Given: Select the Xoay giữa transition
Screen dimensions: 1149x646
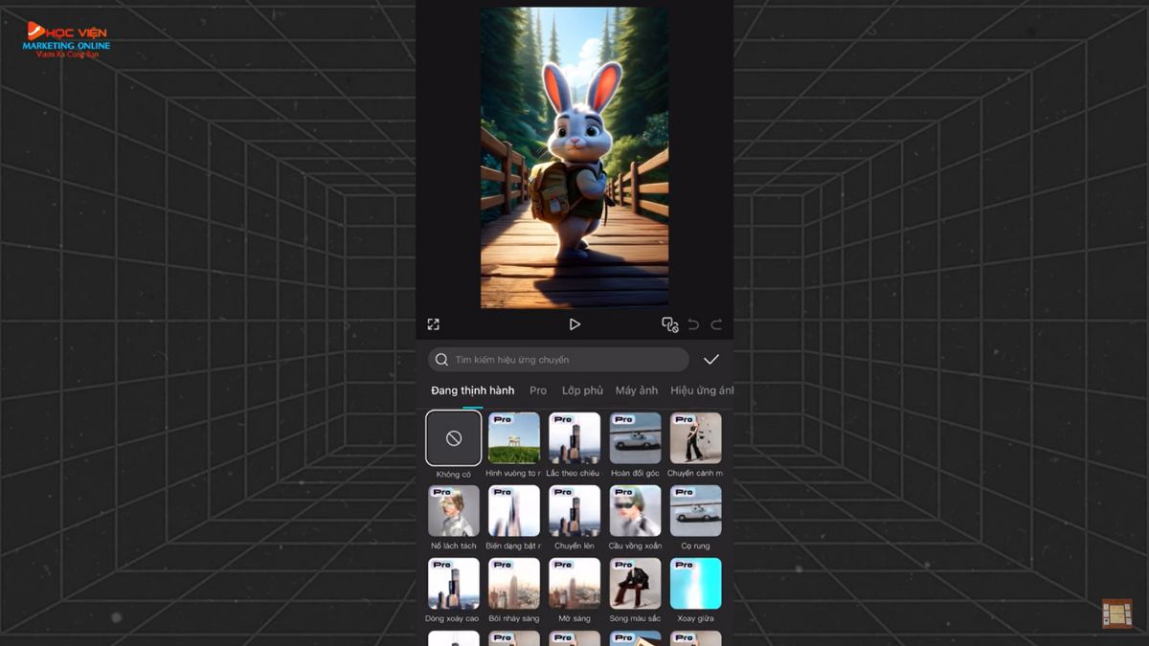Looking at the screenshot, I should click(x=696, y=584).
